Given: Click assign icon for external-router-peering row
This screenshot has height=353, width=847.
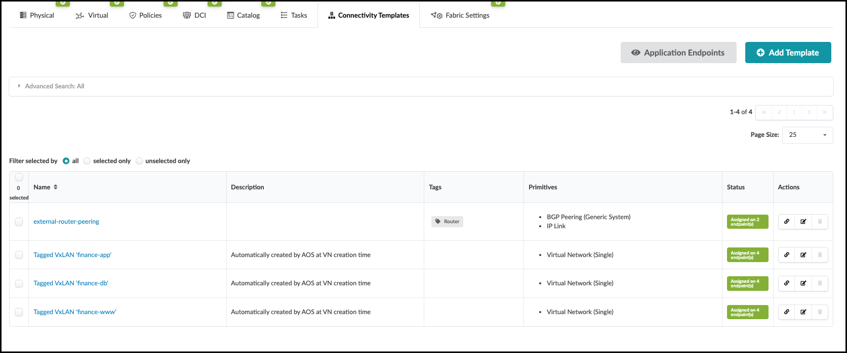Looking at the screenshot, I should pyautogui.click(x=786, y=222).
